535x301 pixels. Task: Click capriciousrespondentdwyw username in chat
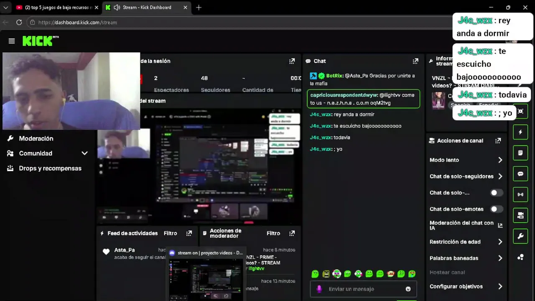[344, 95]
